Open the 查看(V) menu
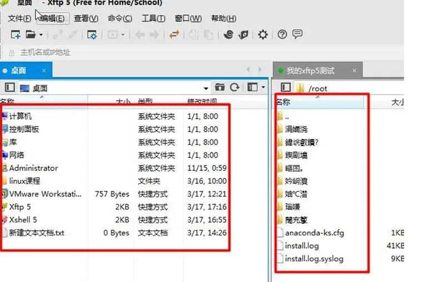 [x=86, y=18]
